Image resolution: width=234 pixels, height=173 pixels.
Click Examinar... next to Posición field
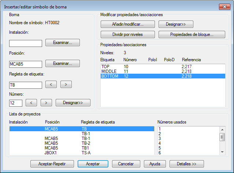point(63,63)
